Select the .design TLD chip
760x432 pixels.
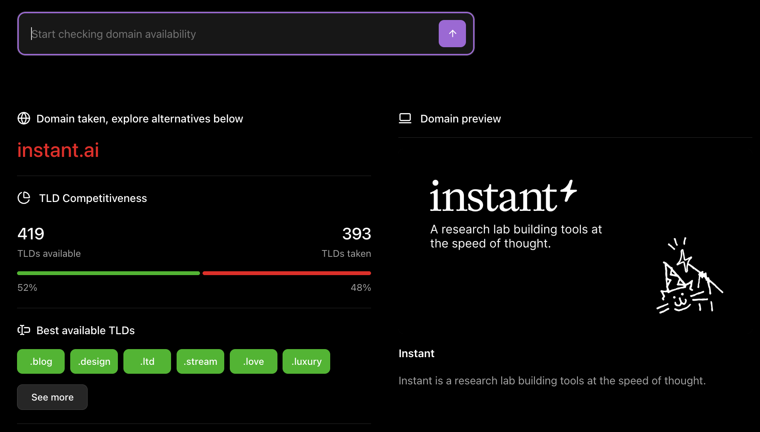point(94,361)
